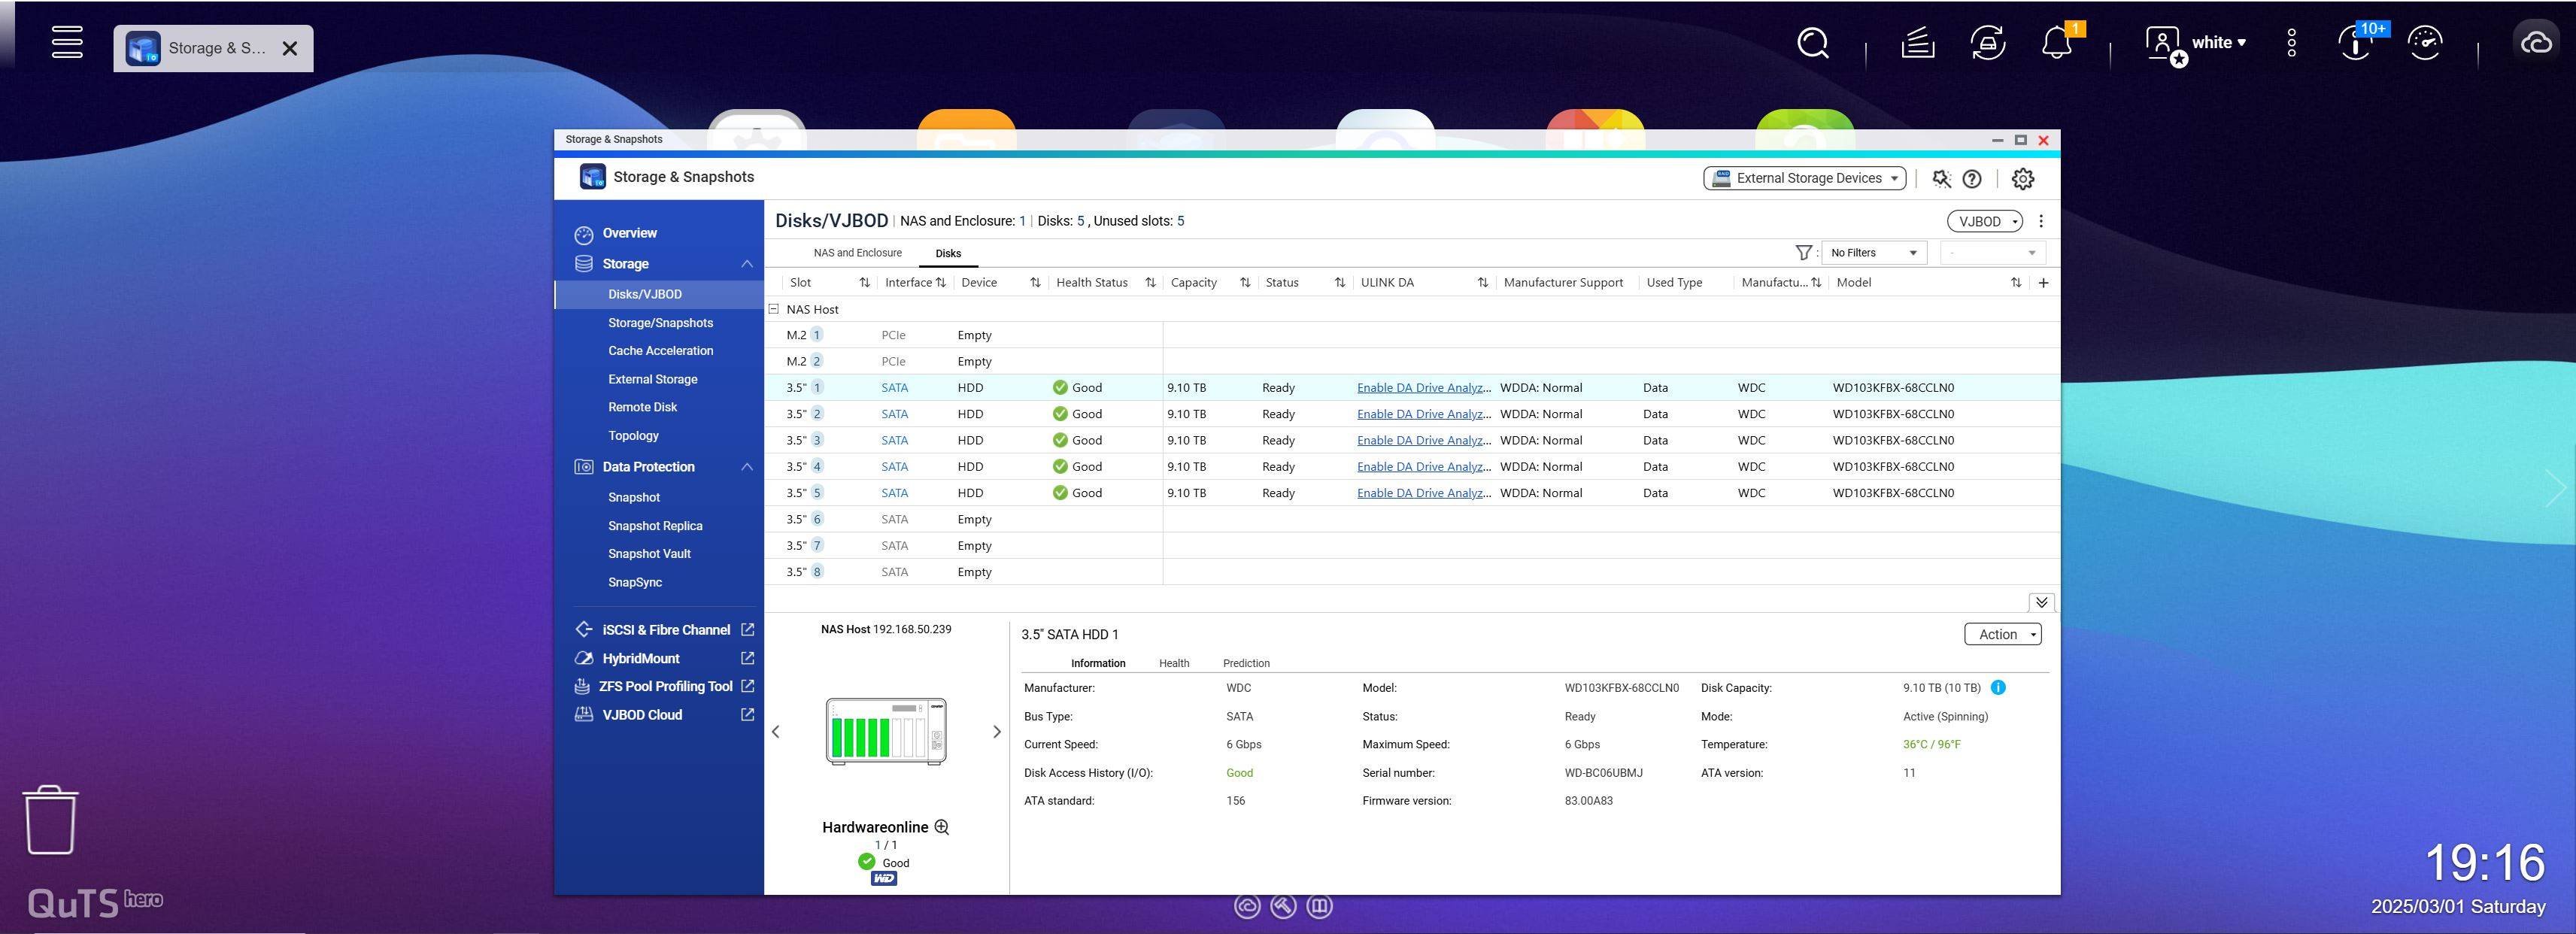Zoom the Hardwareonline enclosure magnifier icon

[941, 827]
